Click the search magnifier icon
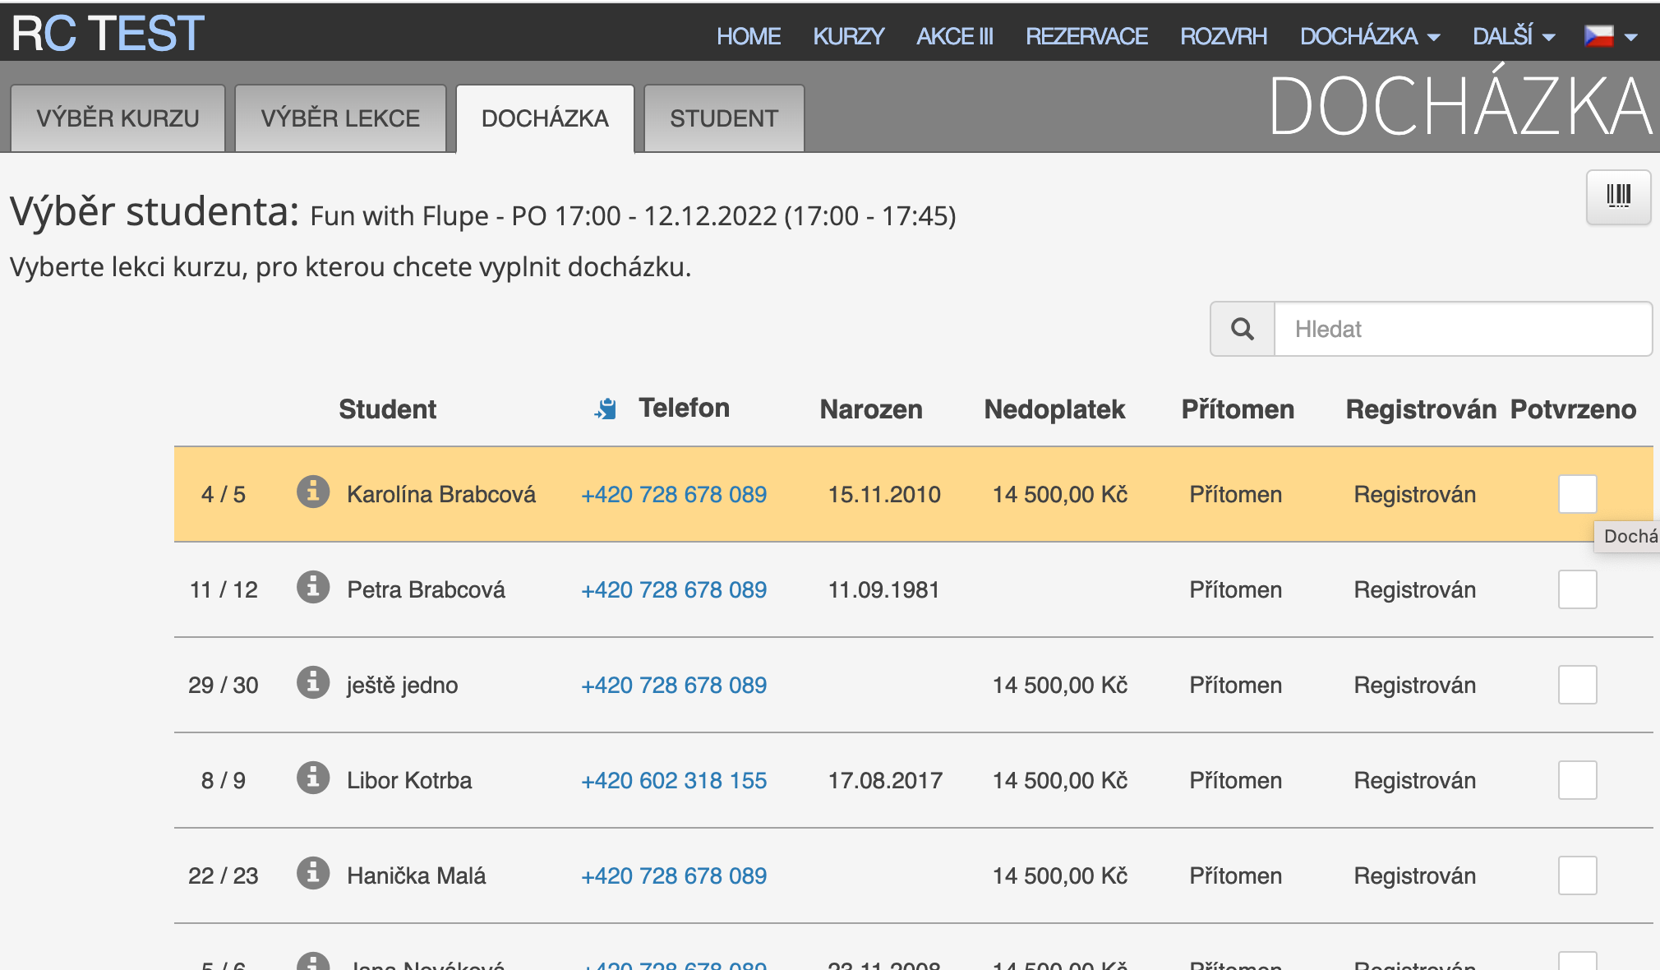 pyautogui.click(x=1243, y=329)
